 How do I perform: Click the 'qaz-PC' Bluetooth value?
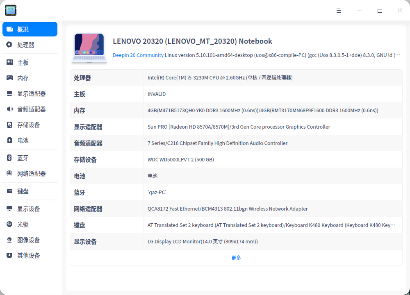click(x=157, y=192)
